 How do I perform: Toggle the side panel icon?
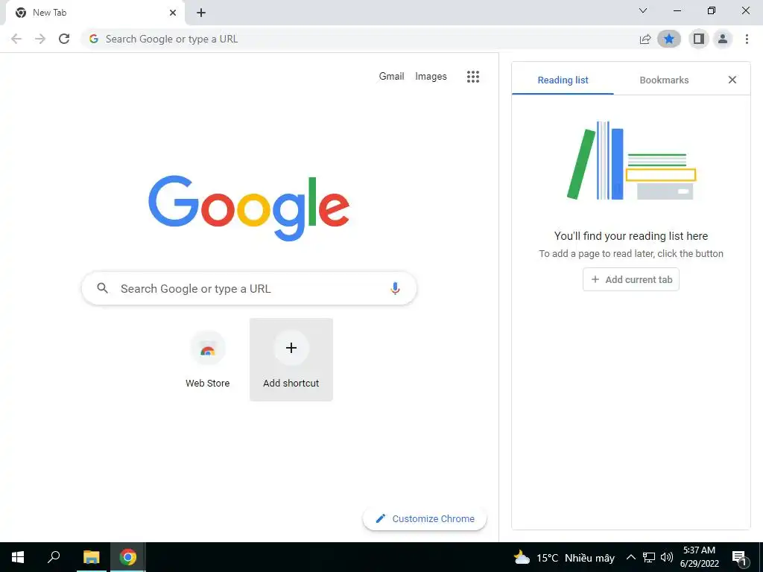699,39
